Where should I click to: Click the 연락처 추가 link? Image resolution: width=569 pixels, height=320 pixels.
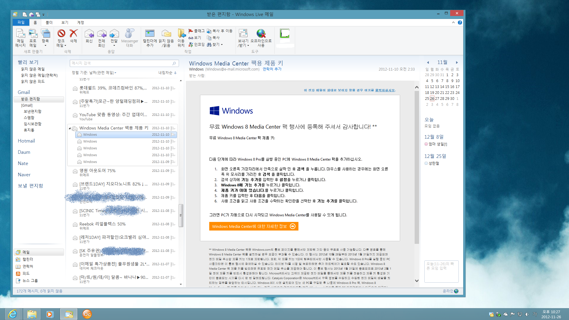coord(272,69)
